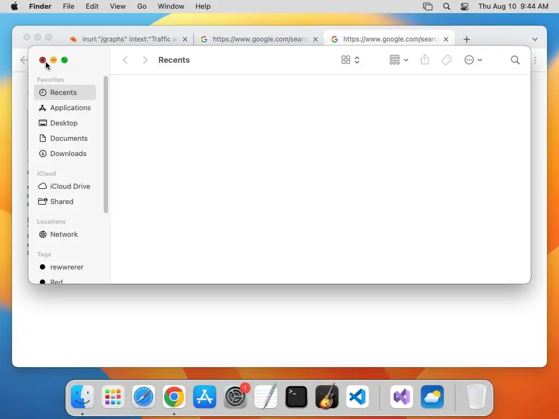Click Chrome's back arrow behind the Finder window
Viewport: 559px width, 419px height.
pyautogui.click(x=24, y=60)
